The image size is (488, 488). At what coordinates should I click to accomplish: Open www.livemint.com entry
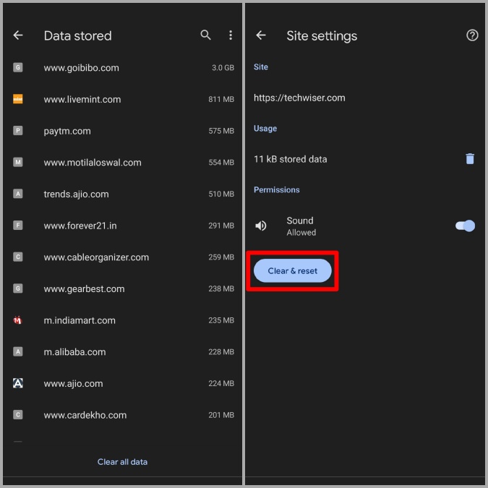pyautogui.click(x=122, y=99)
